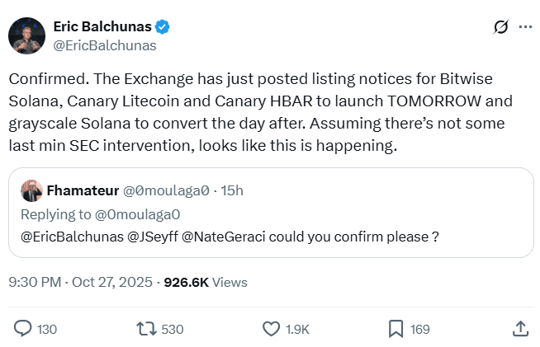
Task: Click the 1.9K likes count
Action: tap(297, 330)
